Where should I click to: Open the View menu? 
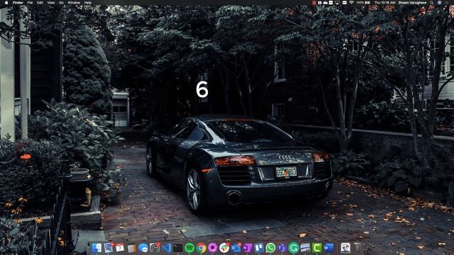[51, 3]
